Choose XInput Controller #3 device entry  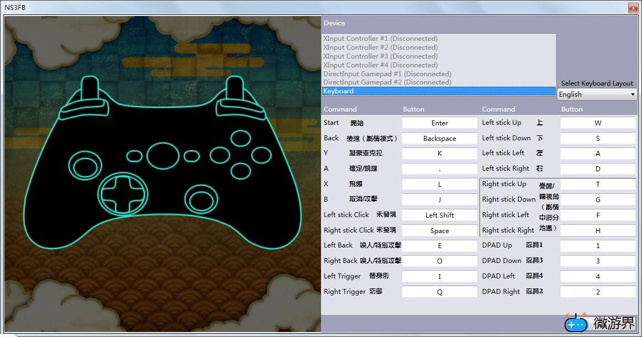[438, 56]
